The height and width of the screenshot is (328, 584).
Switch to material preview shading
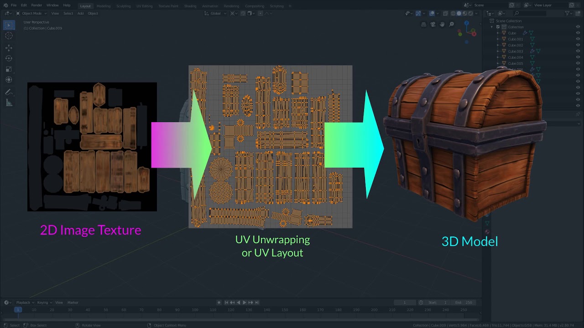click(465, 13)
